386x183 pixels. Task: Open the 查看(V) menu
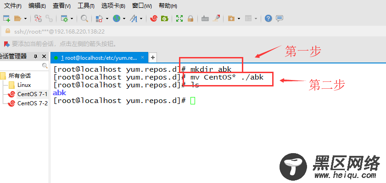[x=62, y=6]
